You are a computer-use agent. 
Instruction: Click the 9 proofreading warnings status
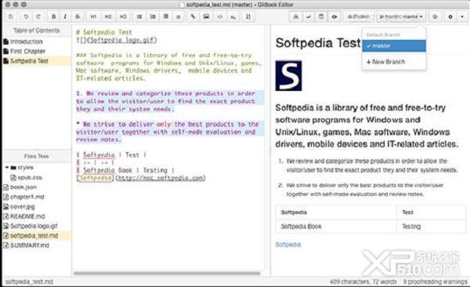coord(435,282)
